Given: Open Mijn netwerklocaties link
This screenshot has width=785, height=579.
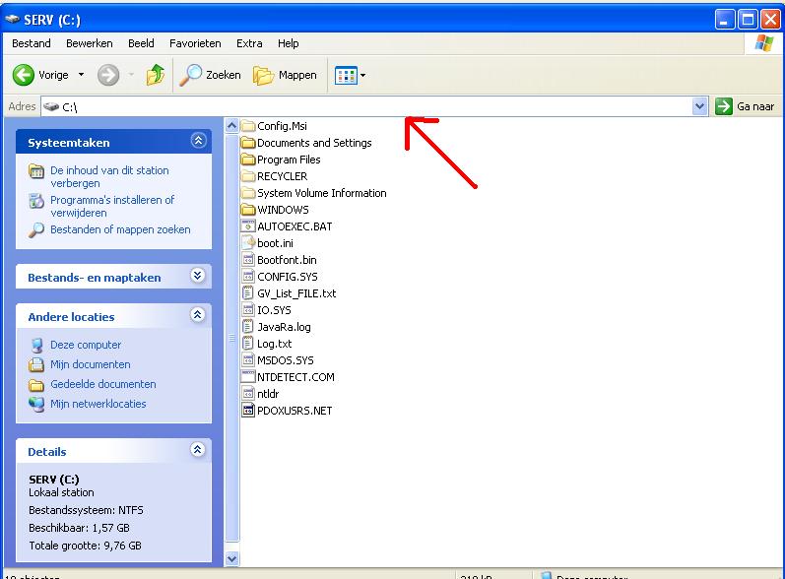Looking at the screenshot, I should 98,404.
